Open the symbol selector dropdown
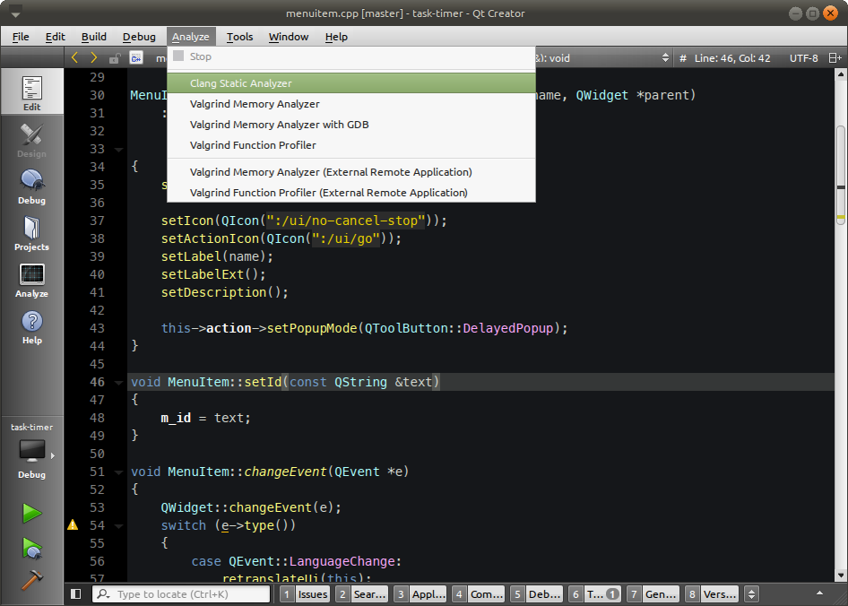 [x=664, y=58]
